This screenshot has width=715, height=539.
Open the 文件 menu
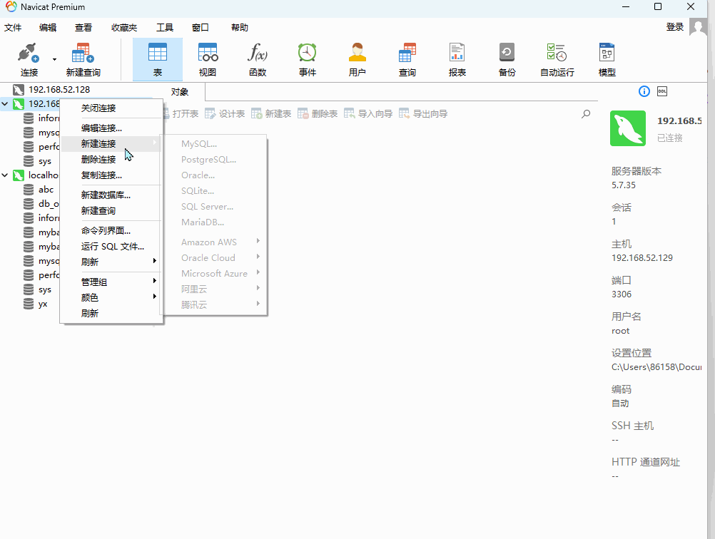click(13, 27)
